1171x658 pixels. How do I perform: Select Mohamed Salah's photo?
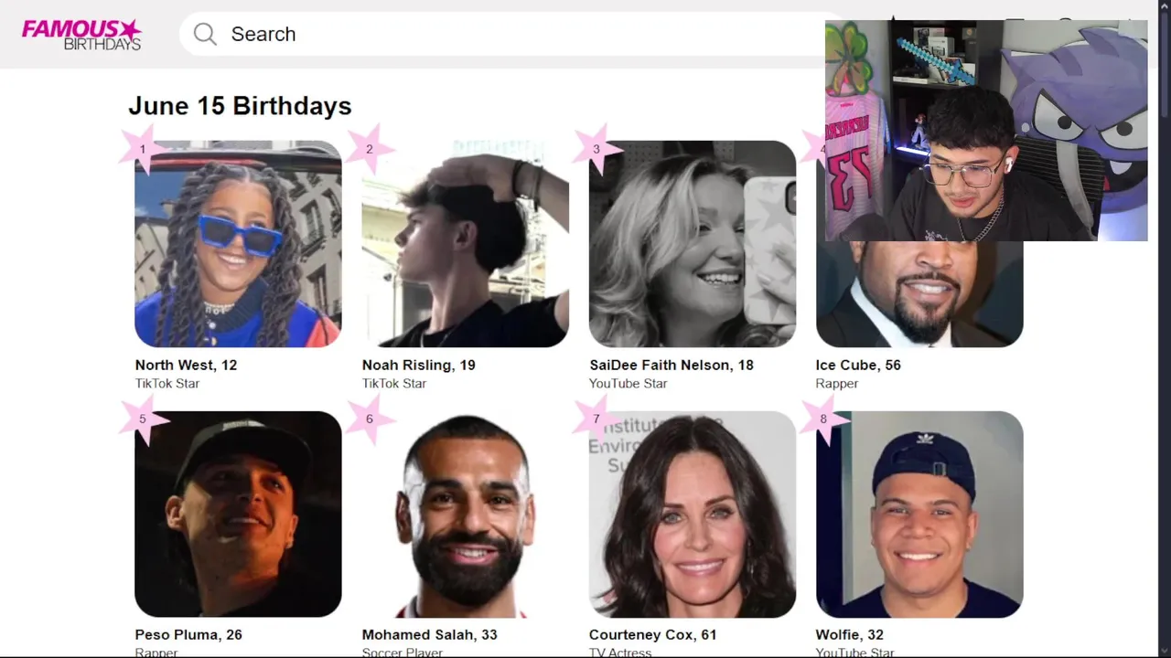pos(465,515)
